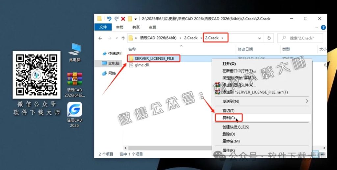Open the 共享 ribbon tab
The height and width of the screenshot is (170, 337).
pos(136,27)
